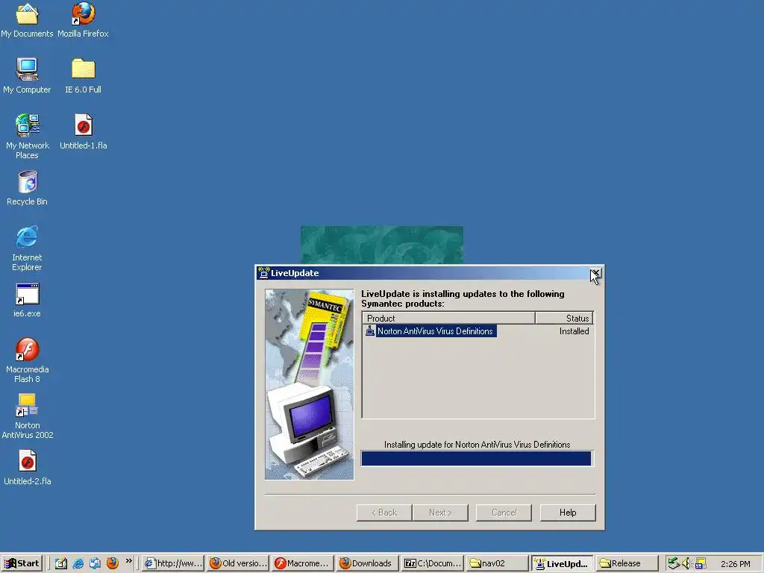Select the Norton AntiVirus Virus Definitions row
Image resolution: width=764 pixels, height=573 pixels.
[x=478, y=331]
